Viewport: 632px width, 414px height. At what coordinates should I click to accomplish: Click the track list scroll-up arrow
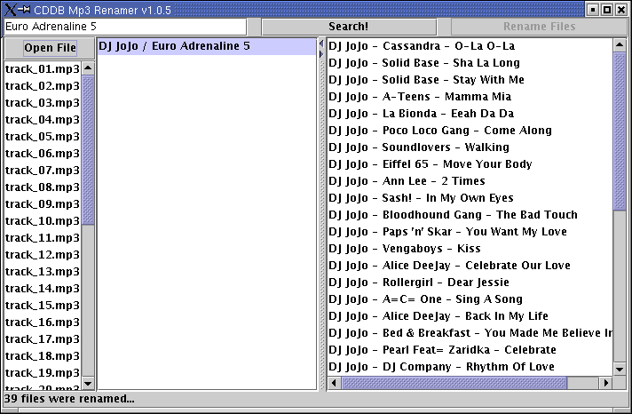point(620,44)
